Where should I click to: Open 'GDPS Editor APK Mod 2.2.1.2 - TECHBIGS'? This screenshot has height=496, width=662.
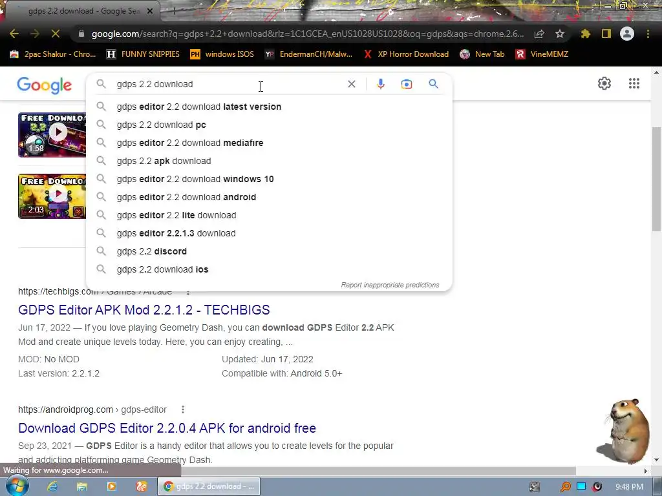[x=144, y=310]
